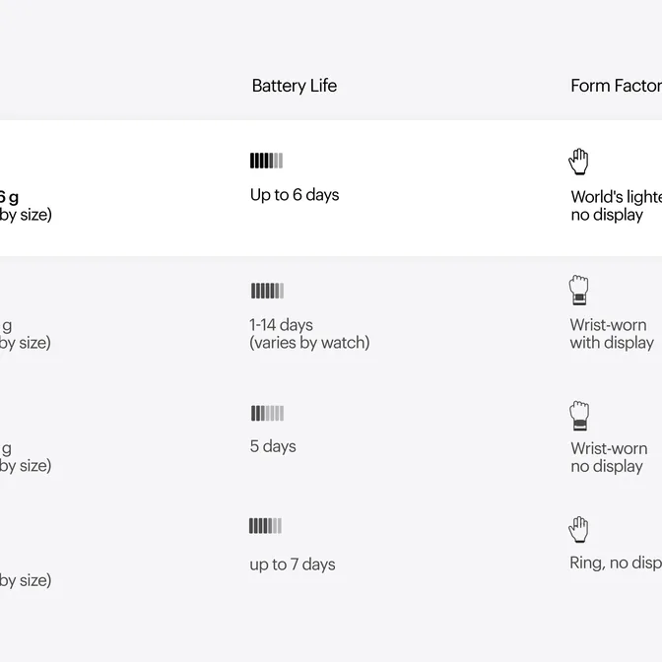
Task: Click the "5 days" battery life value
Action: point(272,446)
